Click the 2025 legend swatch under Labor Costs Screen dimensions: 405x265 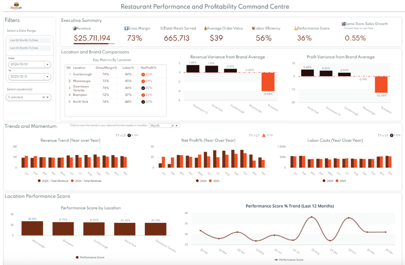point(337,181)
